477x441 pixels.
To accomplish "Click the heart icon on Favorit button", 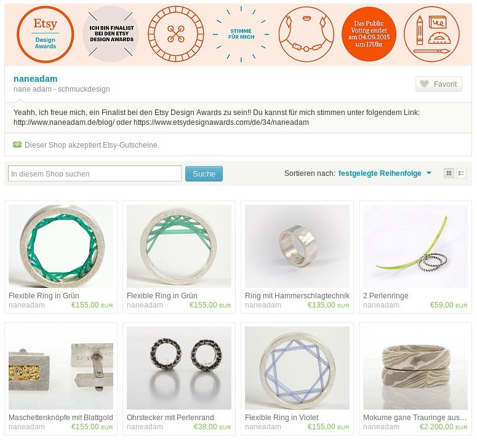I will point(424,84).
